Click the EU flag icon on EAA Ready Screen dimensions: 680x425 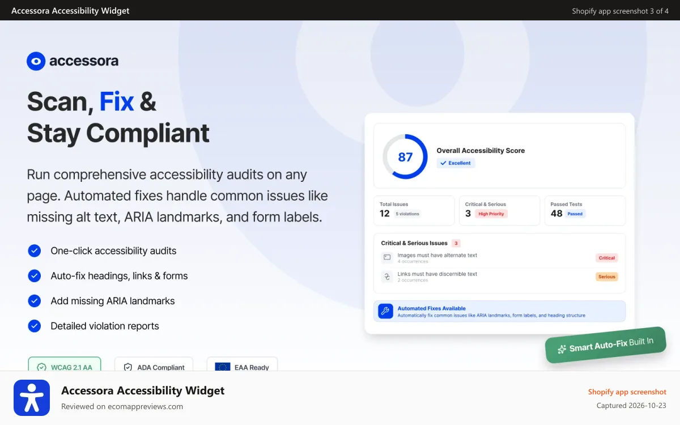(222, 367)
